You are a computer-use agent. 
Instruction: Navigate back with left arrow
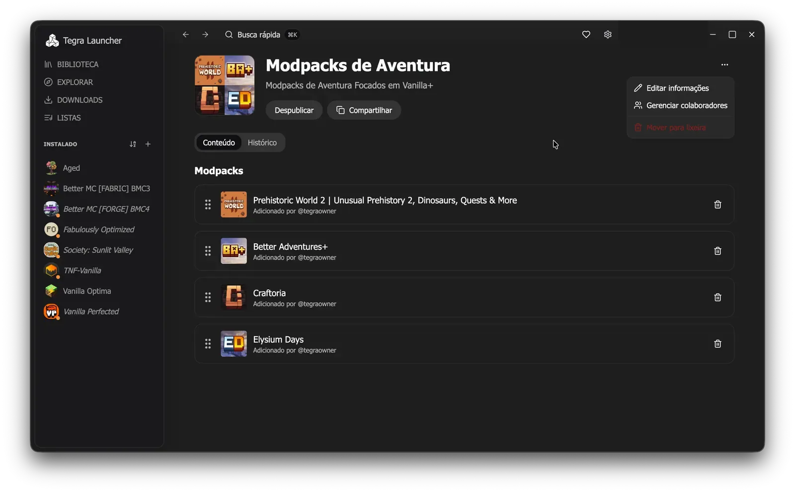pos(186,35)
